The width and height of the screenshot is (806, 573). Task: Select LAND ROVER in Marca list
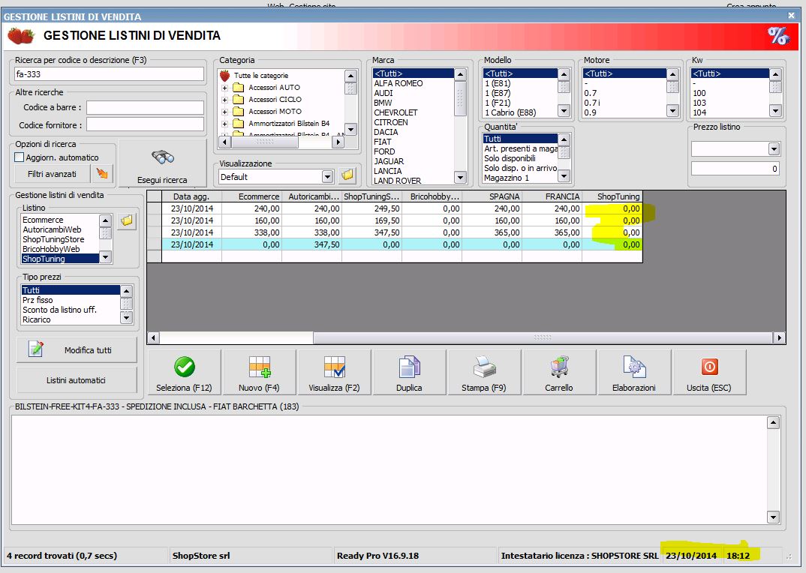point(414,181)
